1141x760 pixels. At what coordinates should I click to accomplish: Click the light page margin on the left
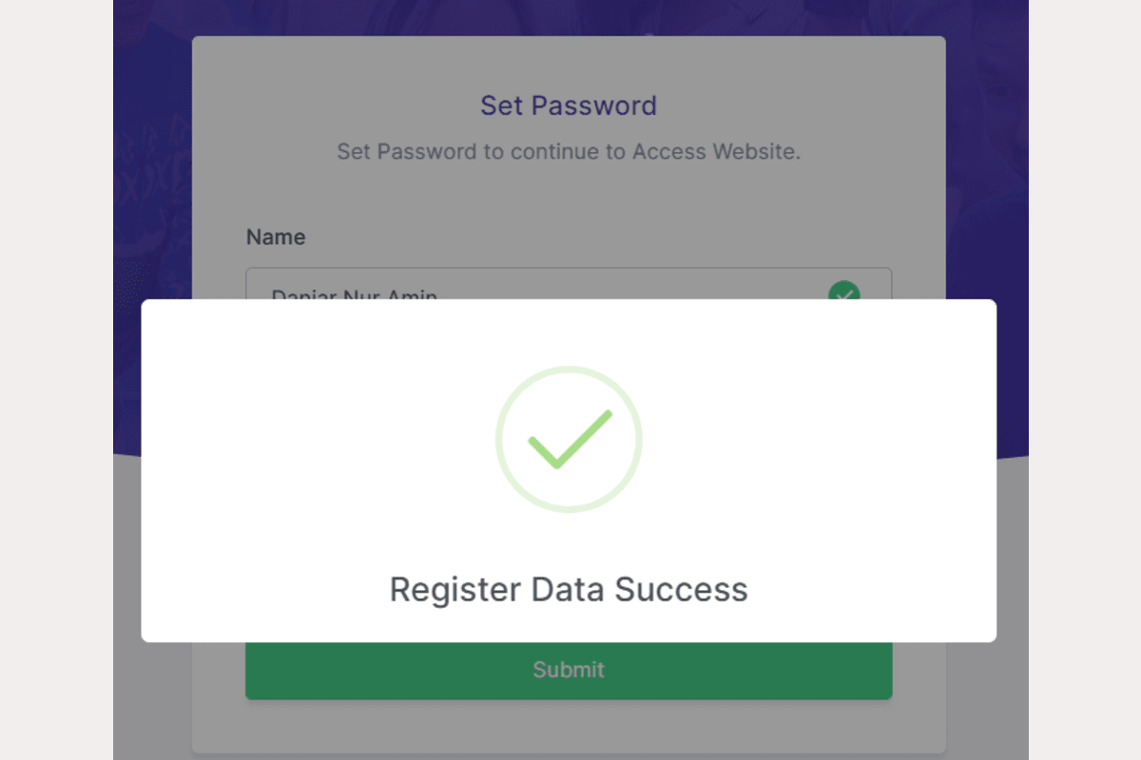click(x=55, y=380)
